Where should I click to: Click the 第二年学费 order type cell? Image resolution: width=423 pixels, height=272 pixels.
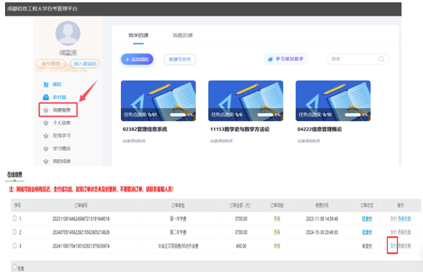coord(178,232)
